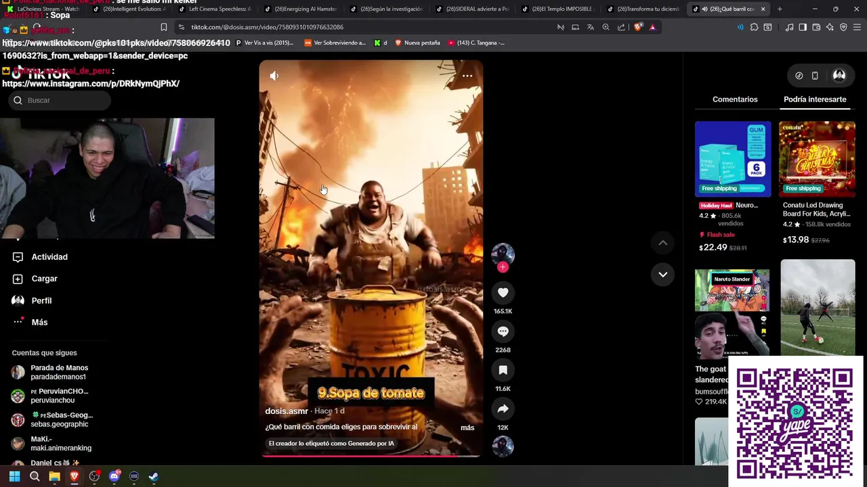867x487 pixels.
Task: Switch to the "El Templo IMPOSIBLE" tab
Action: [x=557, y=9]
